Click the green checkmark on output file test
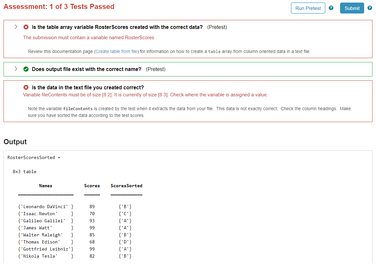 coord(26,69)
